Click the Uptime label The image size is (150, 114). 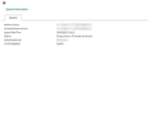[x=7, y=36]
